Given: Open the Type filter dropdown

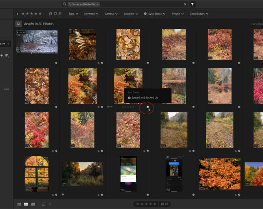Looking at the screenshot, I should (x=73, y=14).
